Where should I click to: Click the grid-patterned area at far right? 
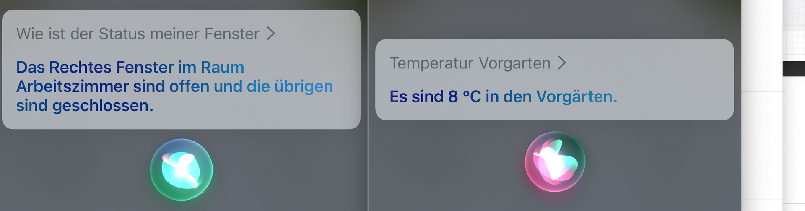coord(794,29)
